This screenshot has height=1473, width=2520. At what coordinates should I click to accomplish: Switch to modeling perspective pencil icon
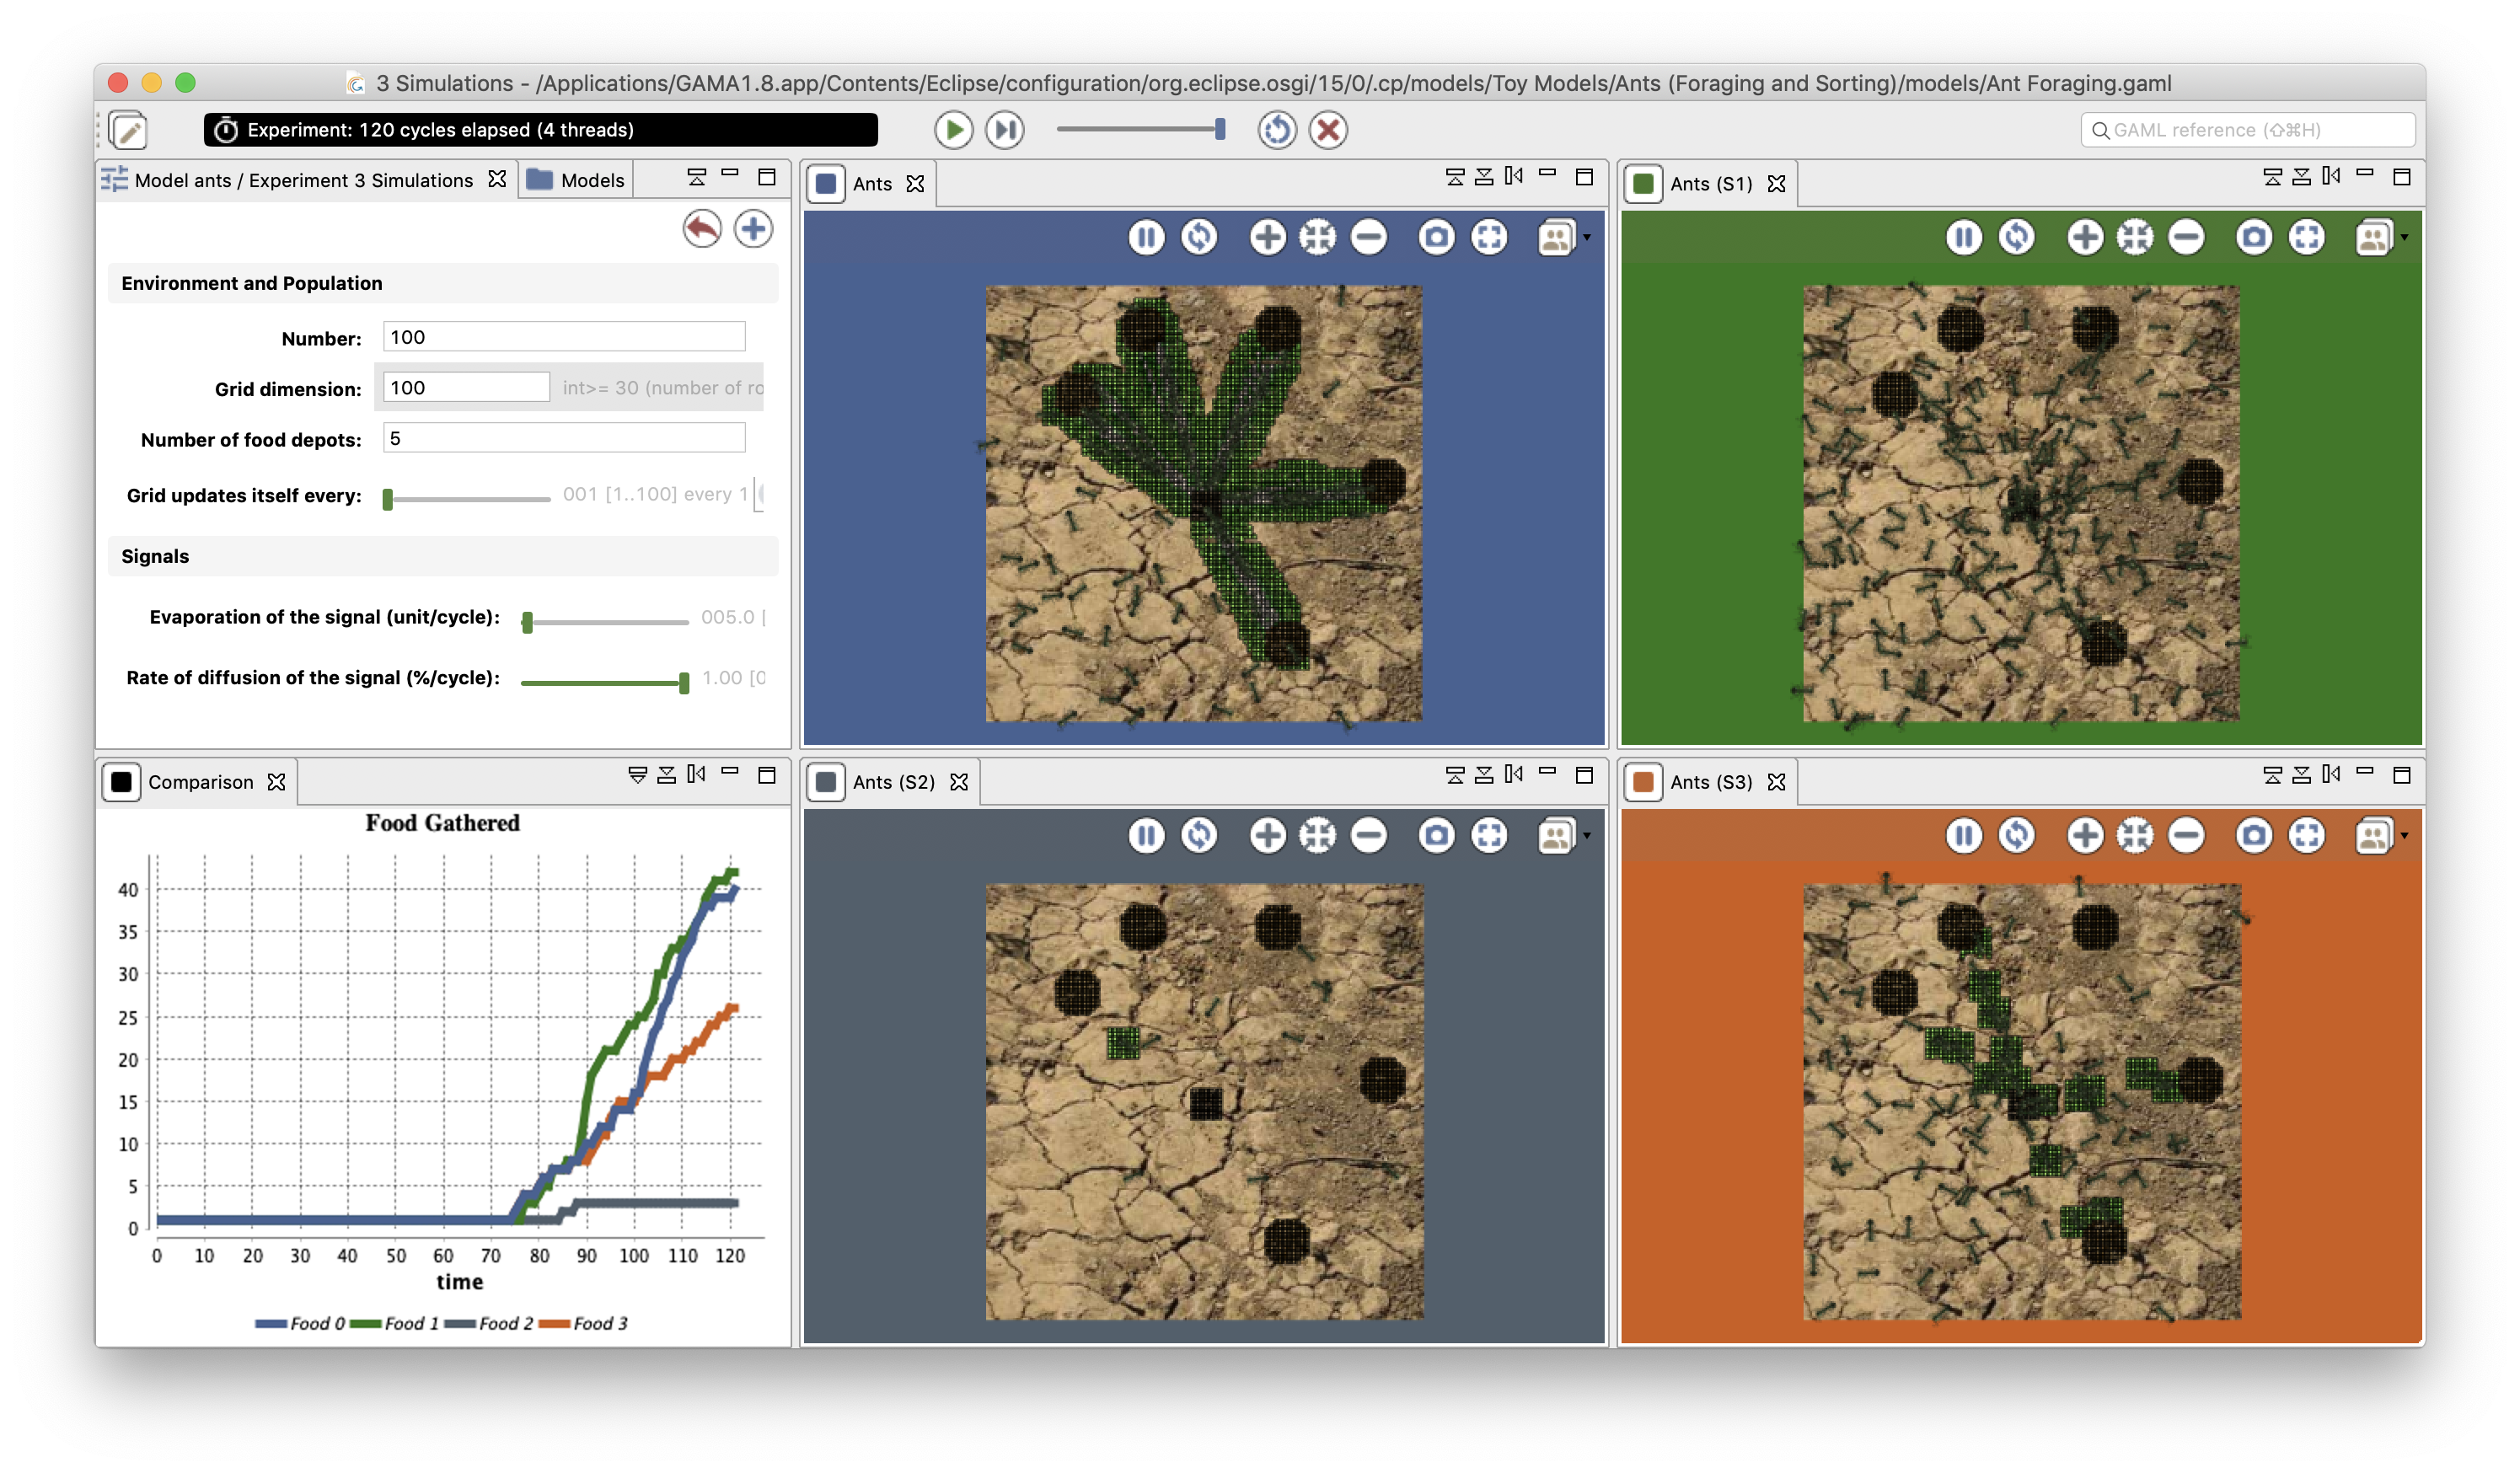click(x=129, y=130)
